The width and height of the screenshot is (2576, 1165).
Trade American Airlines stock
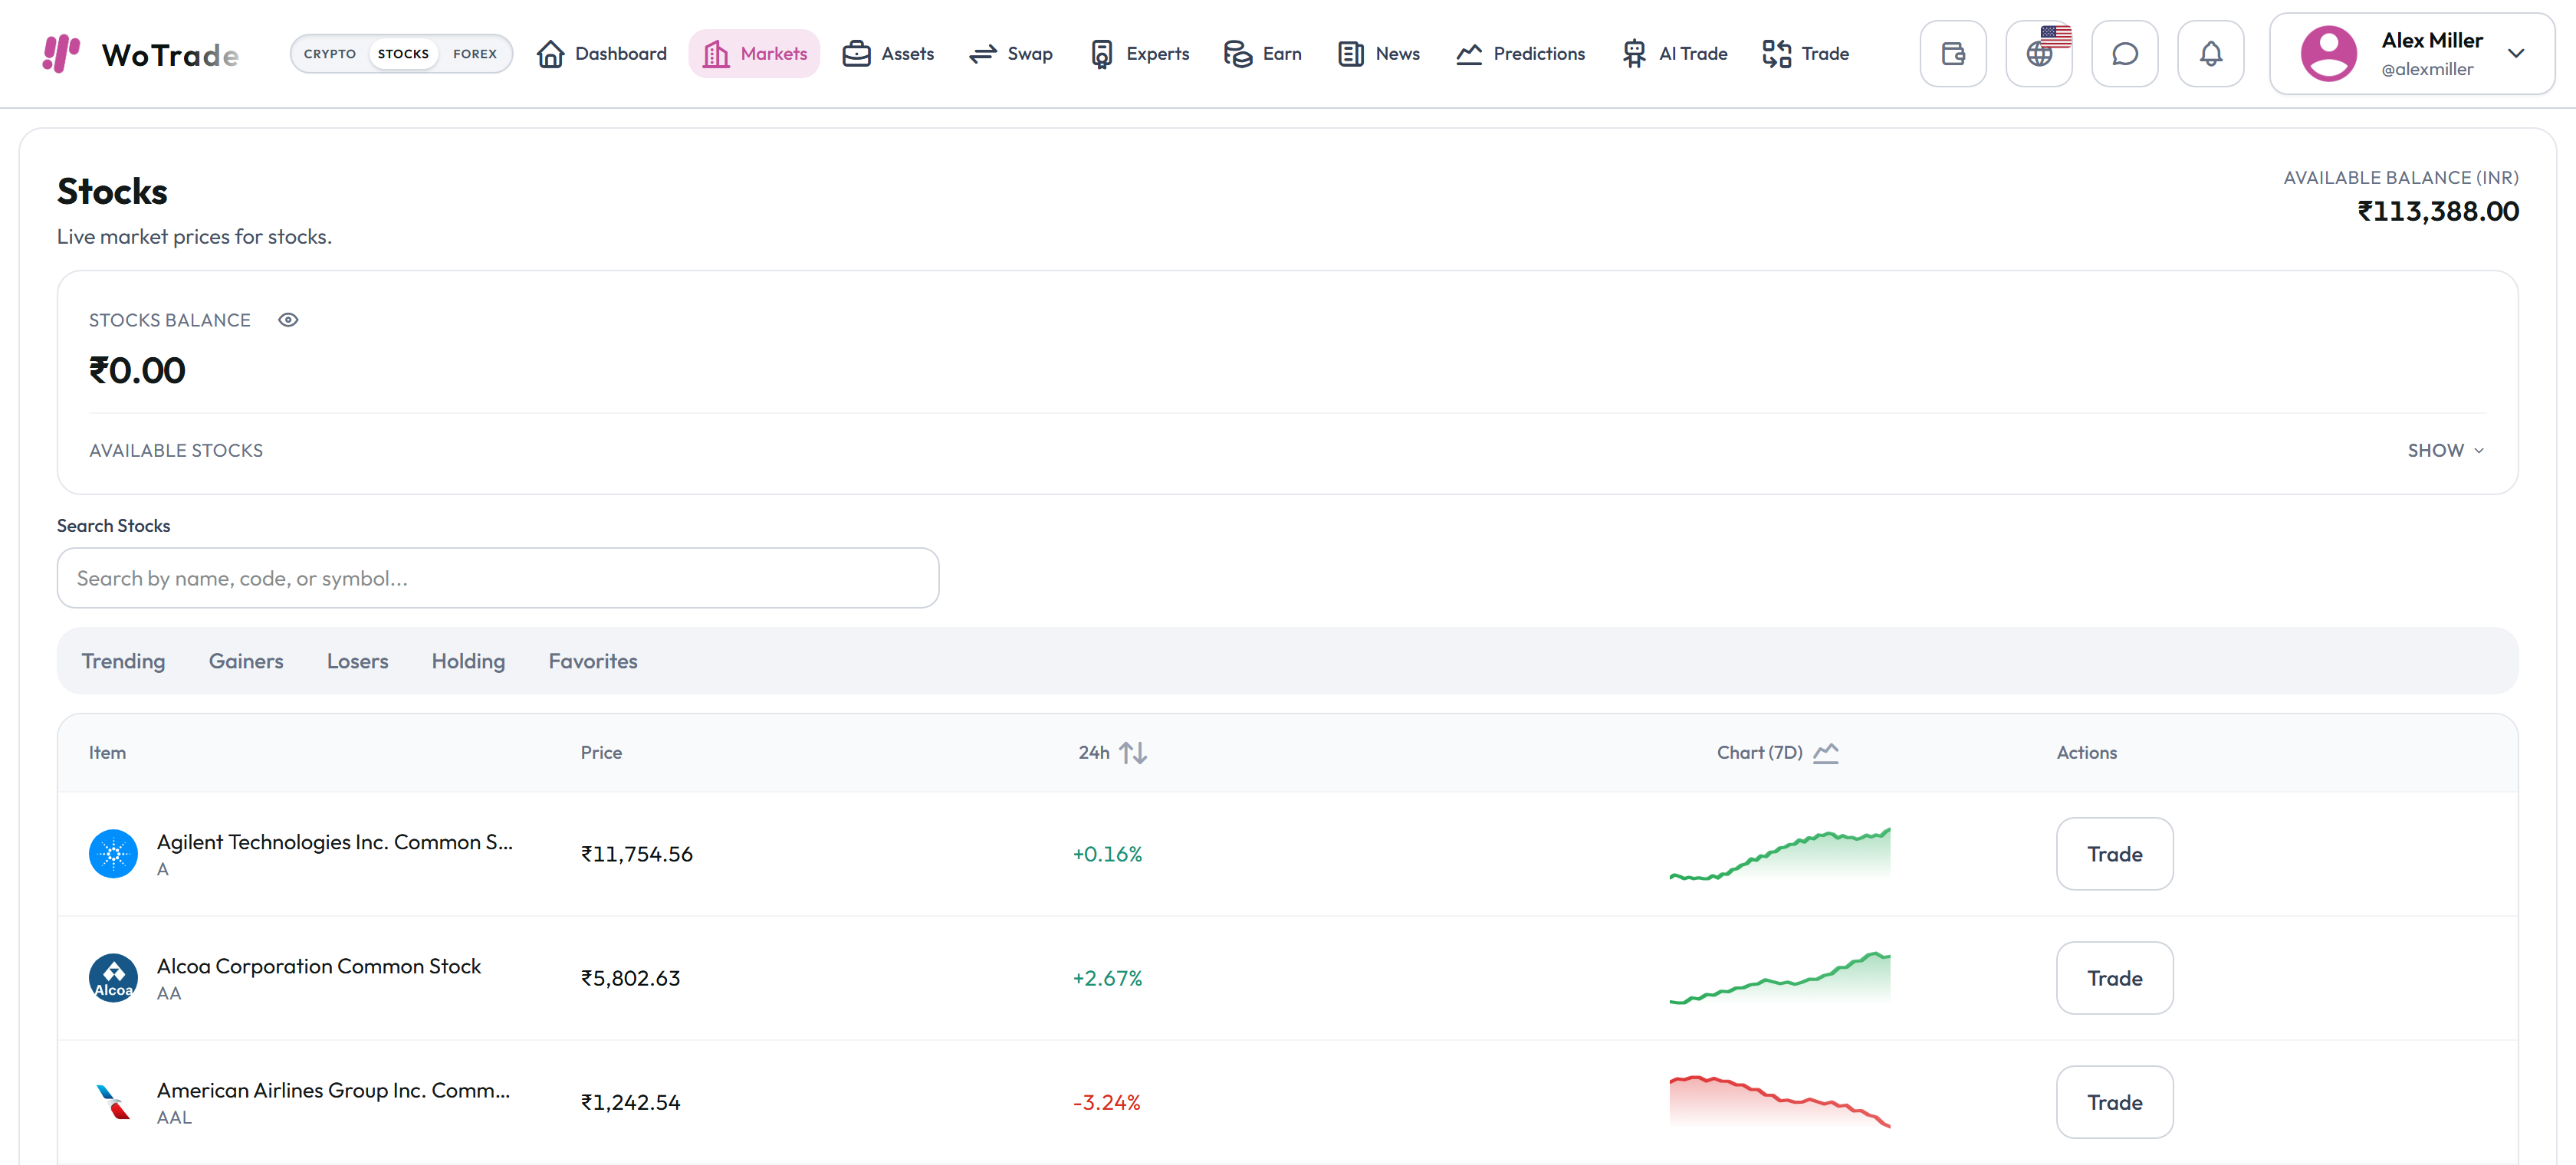point(2114,1102)
